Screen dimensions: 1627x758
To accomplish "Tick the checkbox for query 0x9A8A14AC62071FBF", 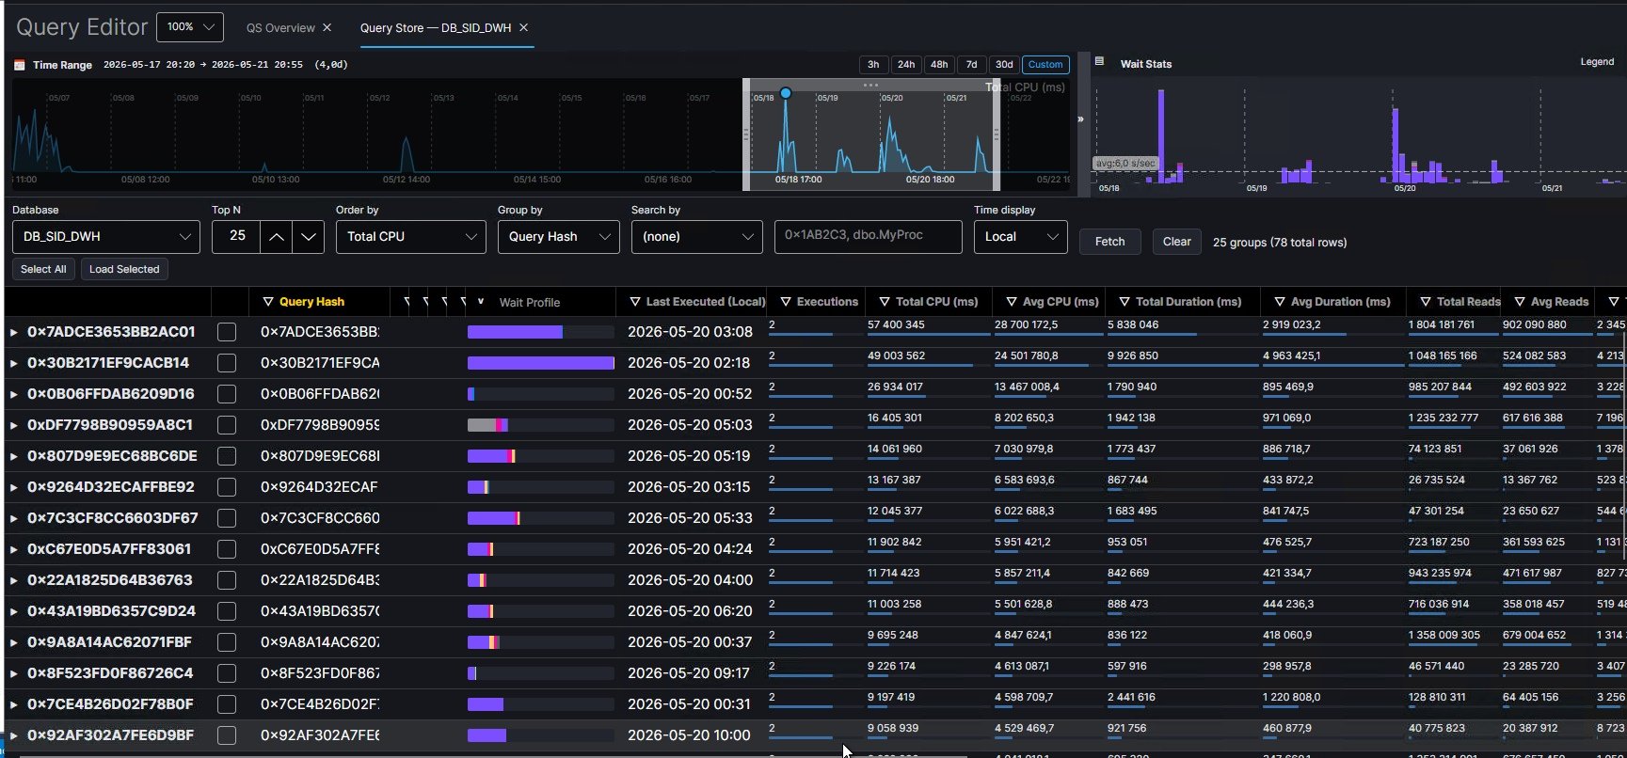I will (227, 642).
